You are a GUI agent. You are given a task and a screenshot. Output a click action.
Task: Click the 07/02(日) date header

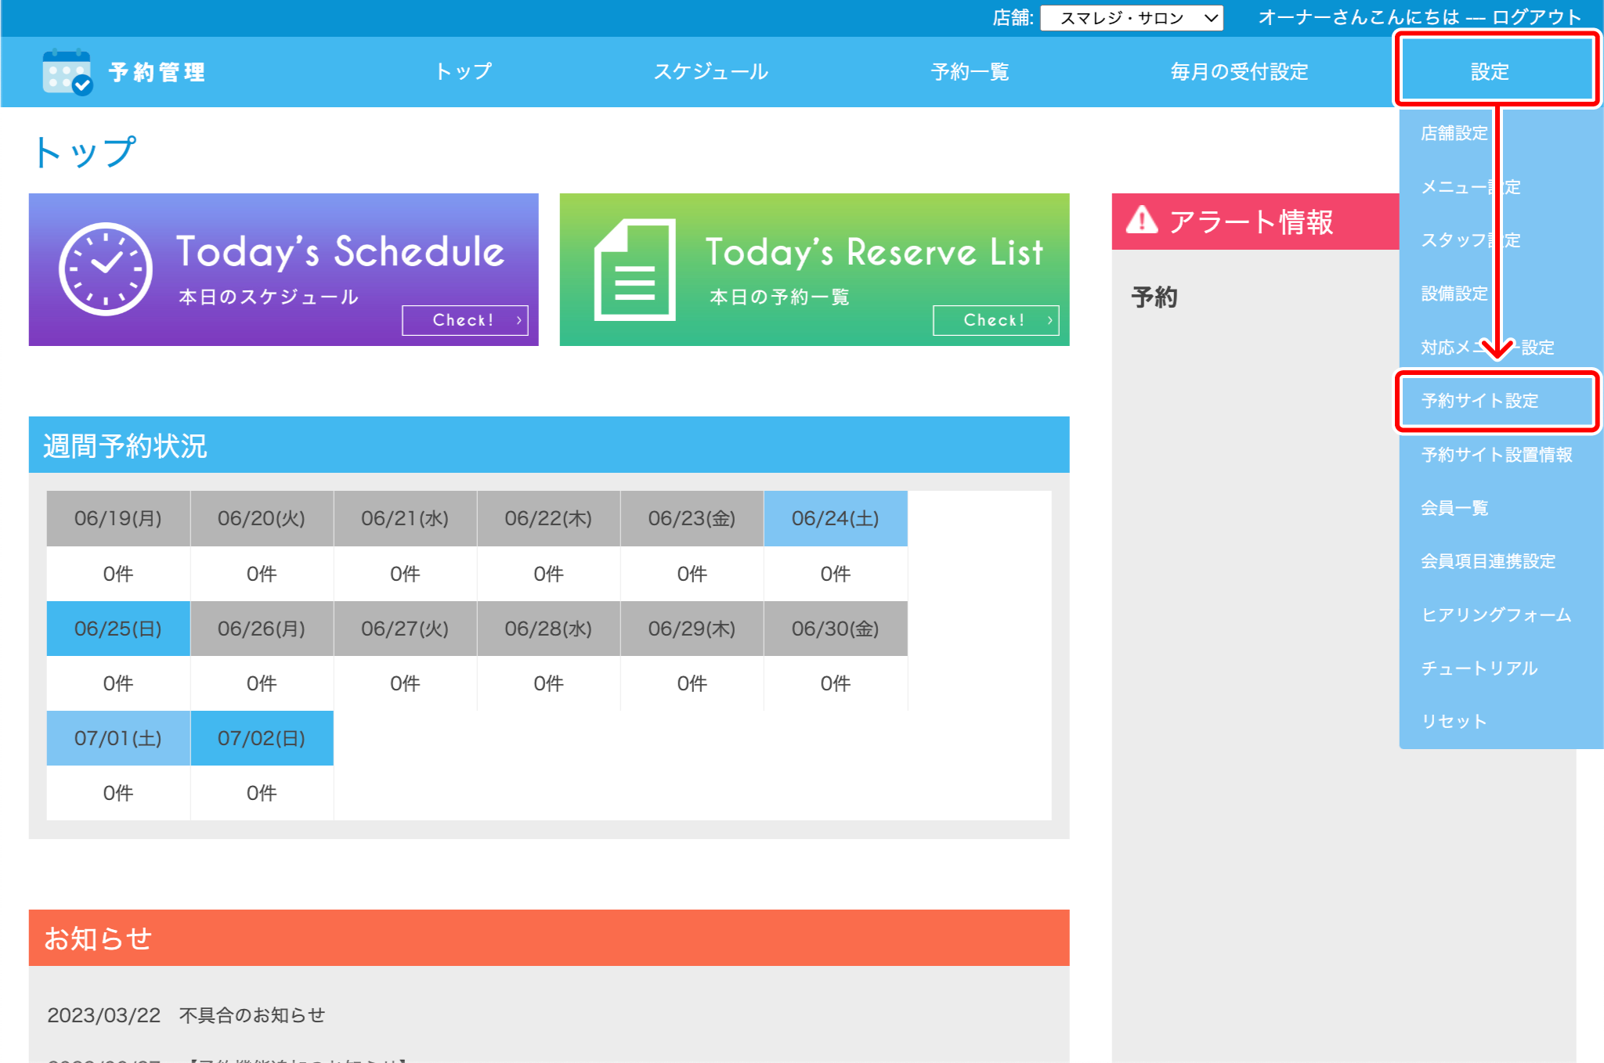coord(262,738)
